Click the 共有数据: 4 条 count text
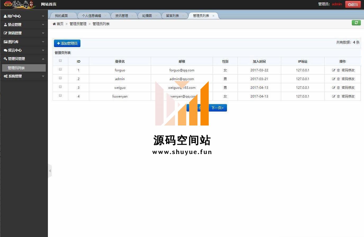This screenshot has width=364, height=237. click(x=348, y=42)
